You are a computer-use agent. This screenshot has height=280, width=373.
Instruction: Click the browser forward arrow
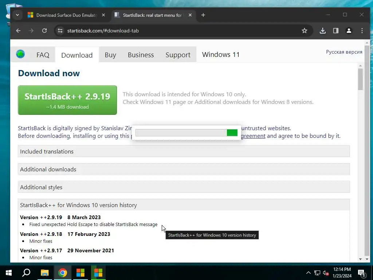point(31,31)
